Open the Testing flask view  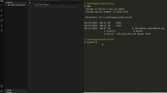tap(2, 25)
